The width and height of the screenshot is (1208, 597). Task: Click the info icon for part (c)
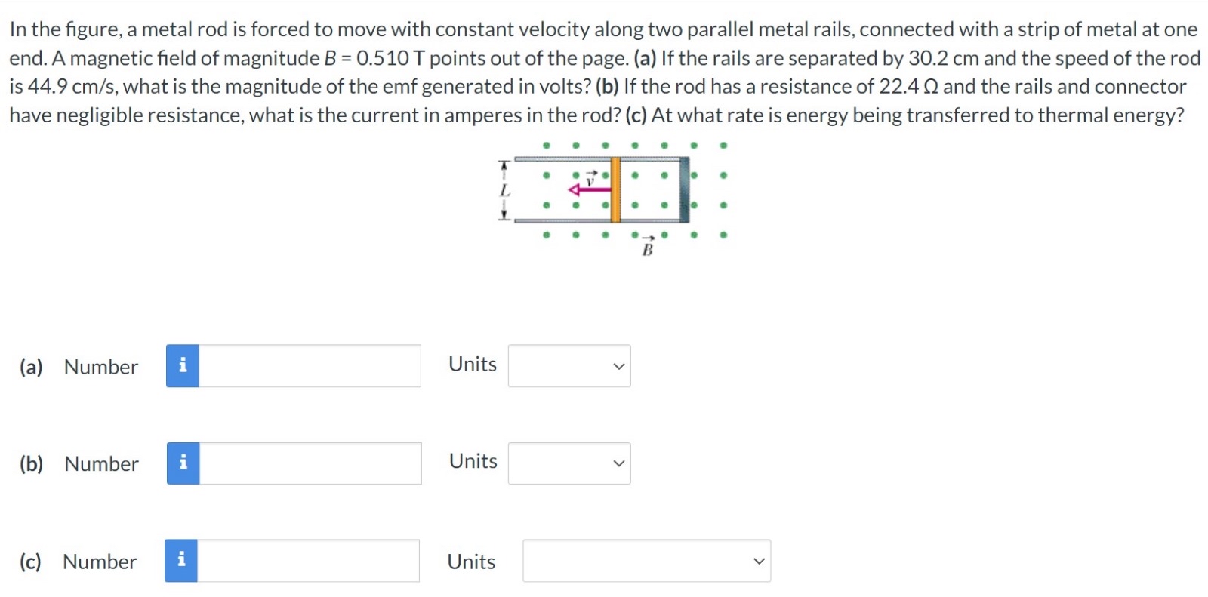(181, 561)
